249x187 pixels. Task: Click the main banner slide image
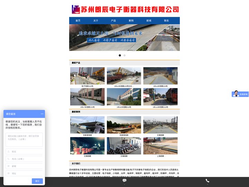(124, 37)
